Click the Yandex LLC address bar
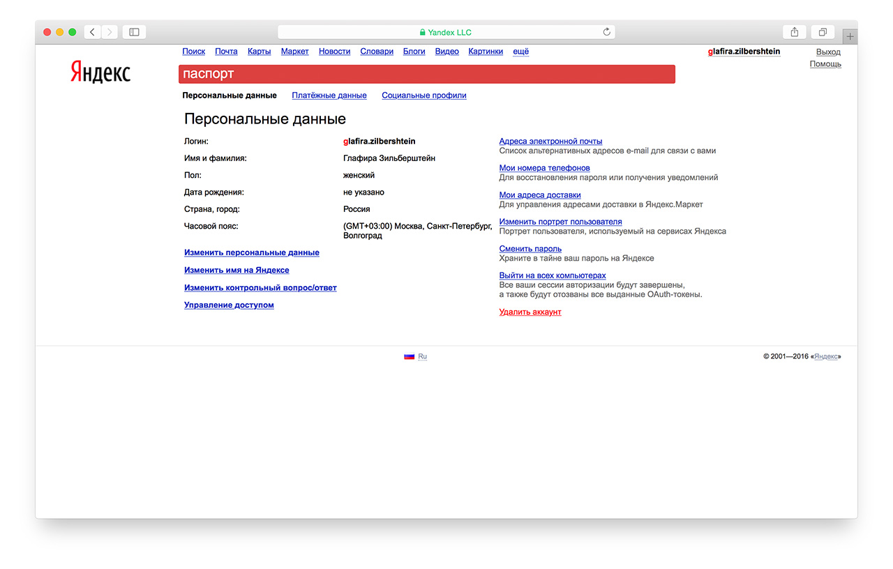The height and width of the screenshot is (569, 893). [x=446, y=32]
